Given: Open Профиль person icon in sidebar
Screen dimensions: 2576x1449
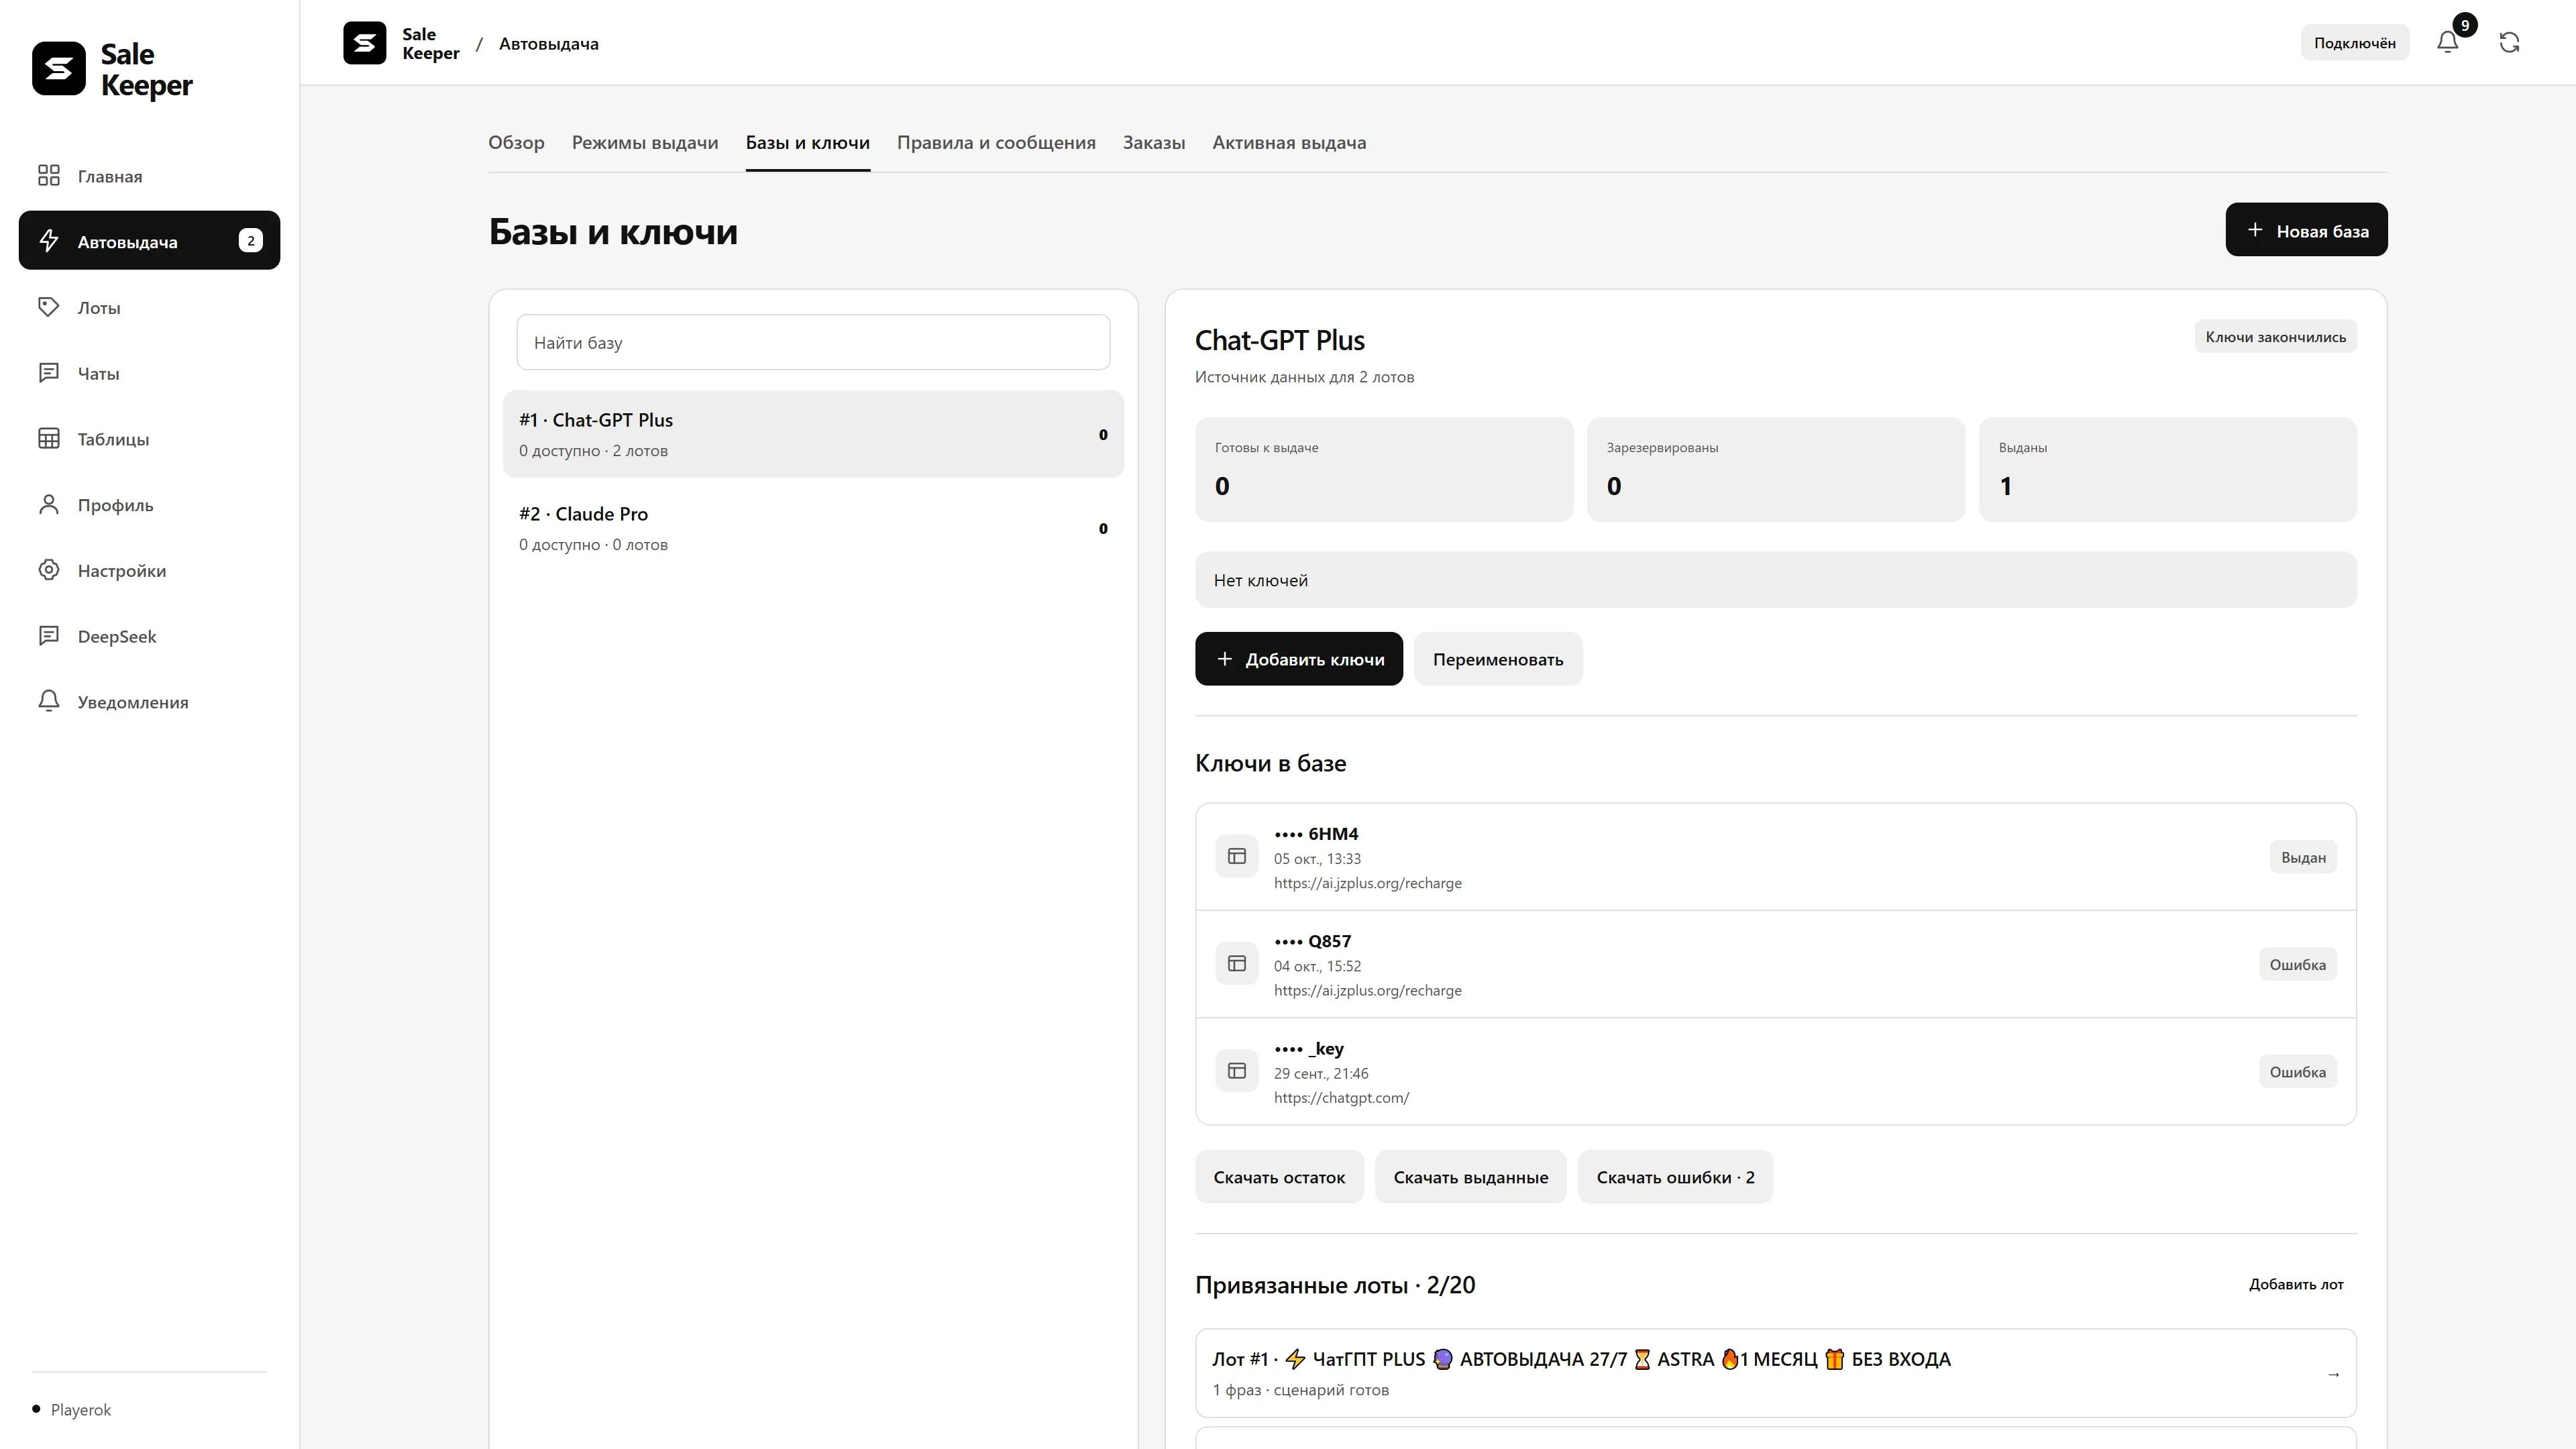Looking at the screenshot, I should tap(49, 505).
